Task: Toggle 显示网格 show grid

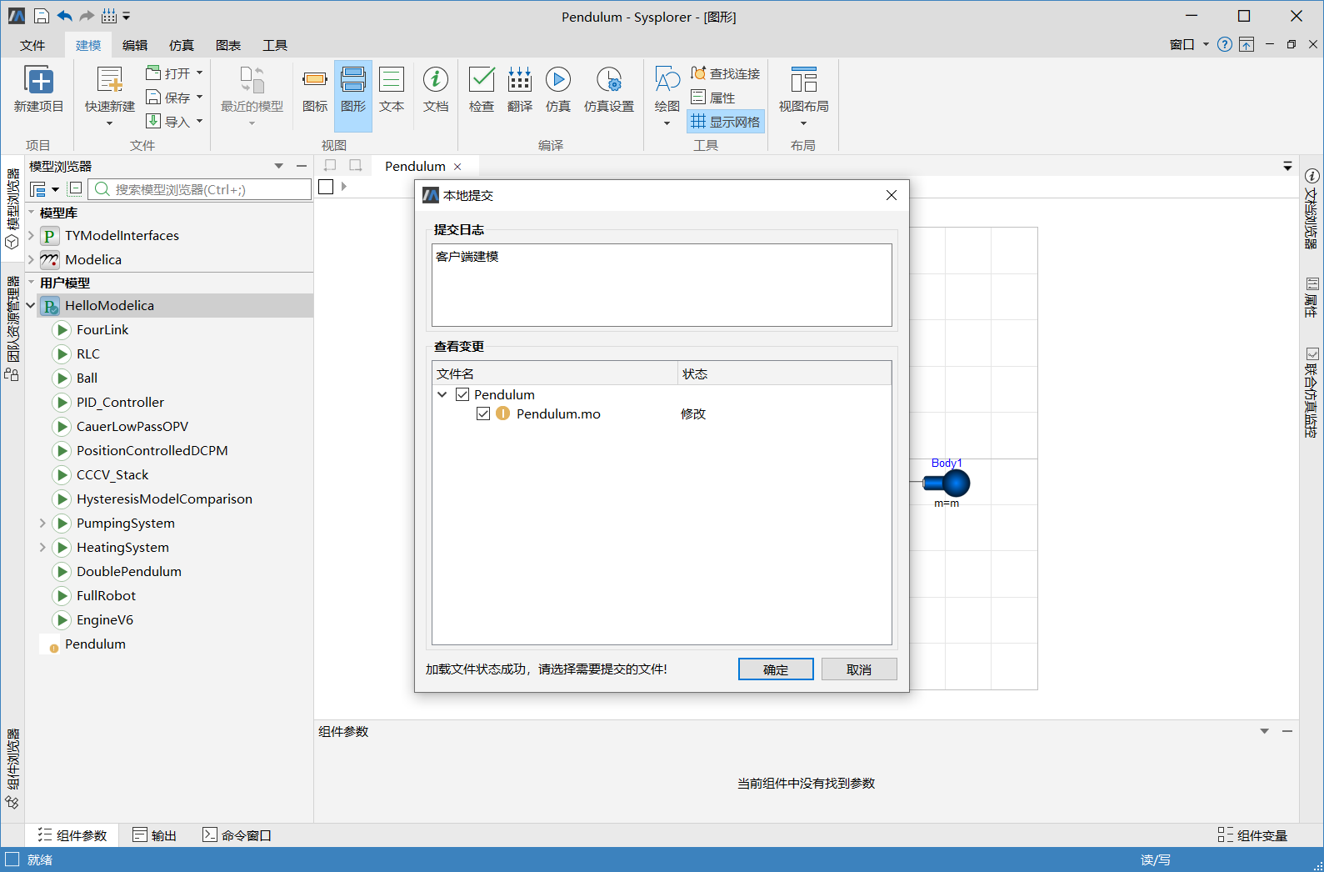Action: point(726,122)
